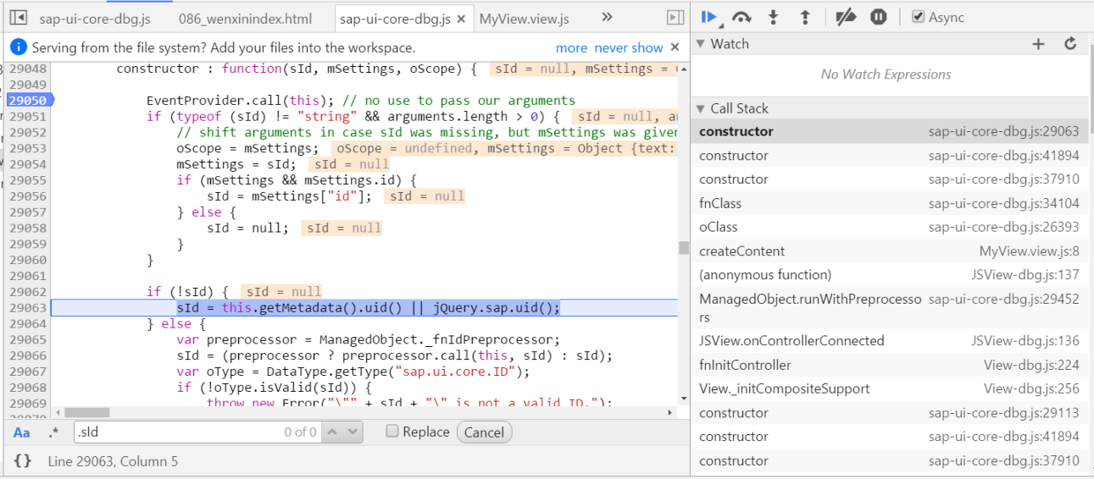
Task: Go to previous search result
Action: point(332,432)
